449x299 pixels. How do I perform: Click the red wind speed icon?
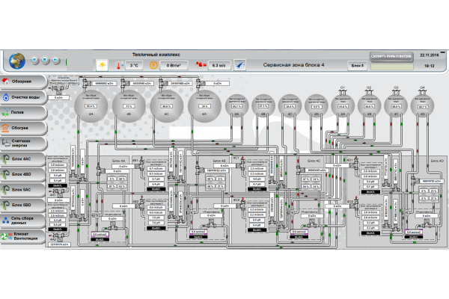point(199,65)
